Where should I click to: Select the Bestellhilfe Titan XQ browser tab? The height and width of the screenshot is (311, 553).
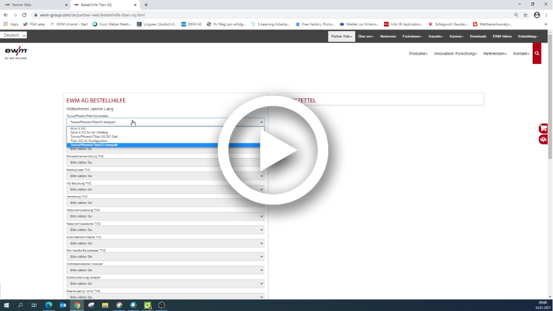[104, 5]
